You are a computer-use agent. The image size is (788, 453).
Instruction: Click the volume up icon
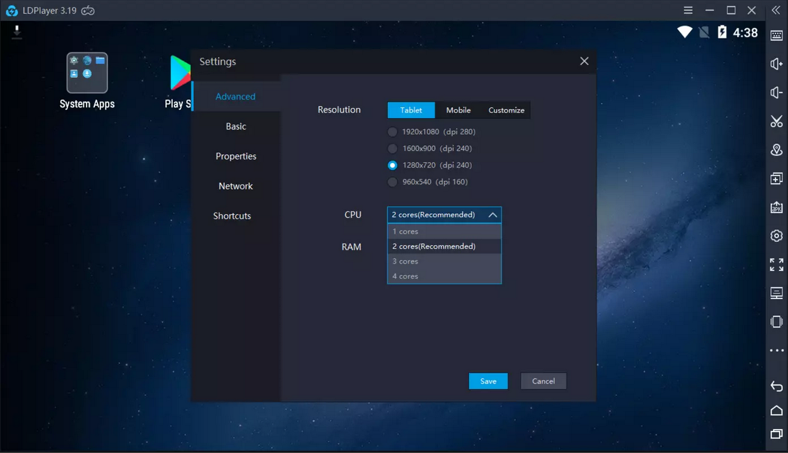pos(776,64)
